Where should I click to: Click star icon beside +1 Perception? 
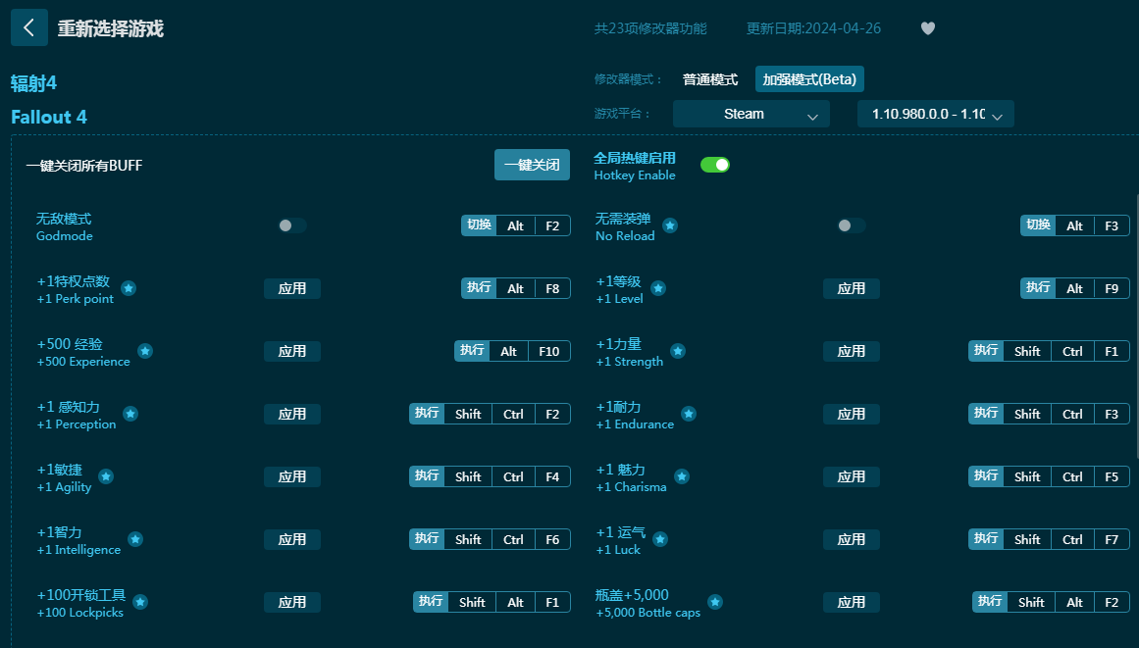(x=130, y=414)
